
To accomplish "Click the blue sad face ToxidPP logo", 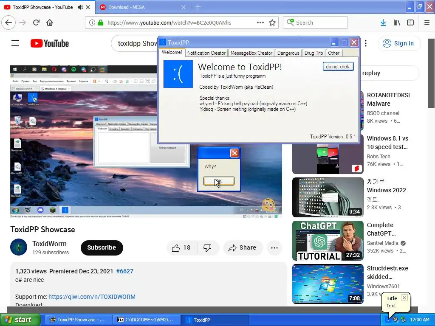I will [x=178, y=74].
